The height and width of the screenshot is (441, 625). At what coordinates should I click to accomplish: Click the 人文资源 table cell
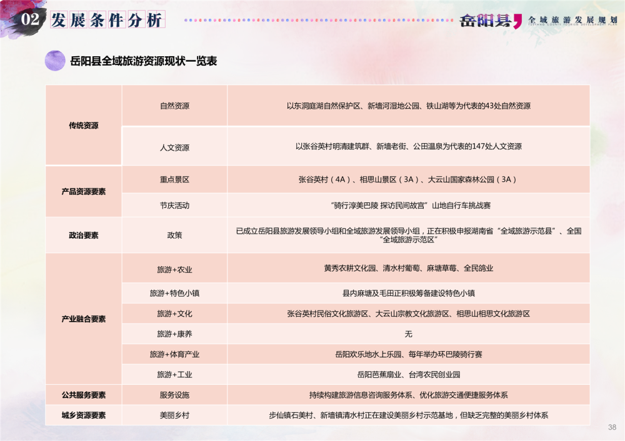(x=174, y=147)
